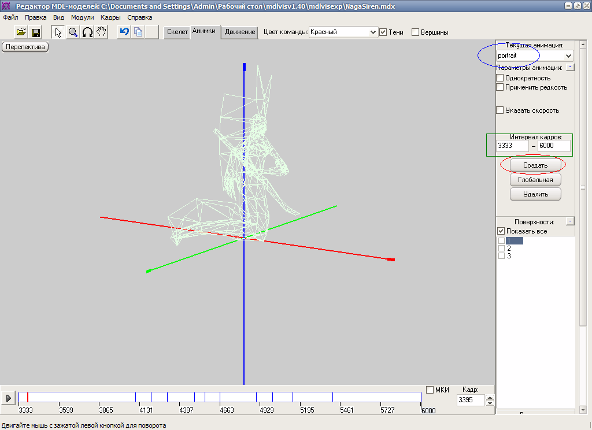Click the Open file folder icon
This screenshot has height=430, width=592.
[21, 32]
